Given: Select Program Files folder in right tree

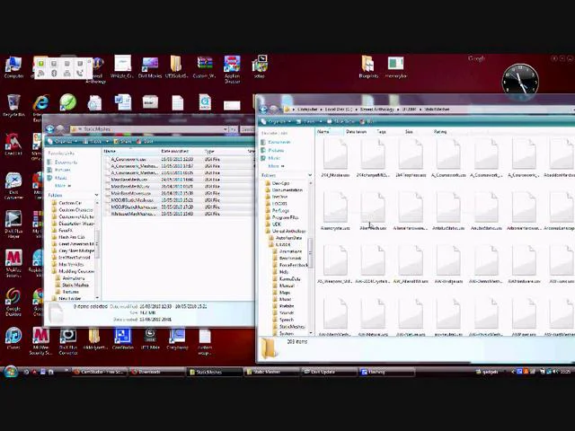Looking at the screenshot, I should pos(281,217).
